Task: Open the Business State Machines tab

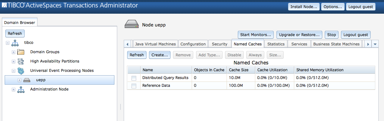Action: tap(336, 44)
